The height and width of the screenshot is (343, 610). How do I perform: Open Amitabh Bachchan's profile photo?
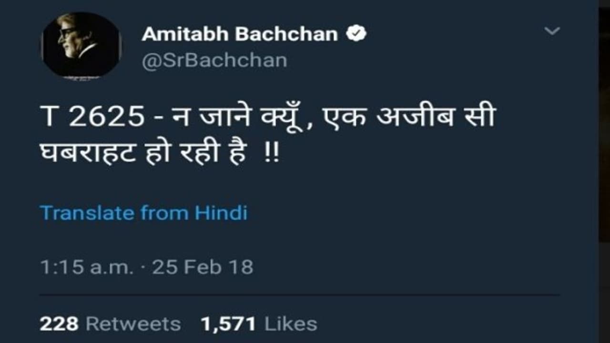tap(81, 46)
